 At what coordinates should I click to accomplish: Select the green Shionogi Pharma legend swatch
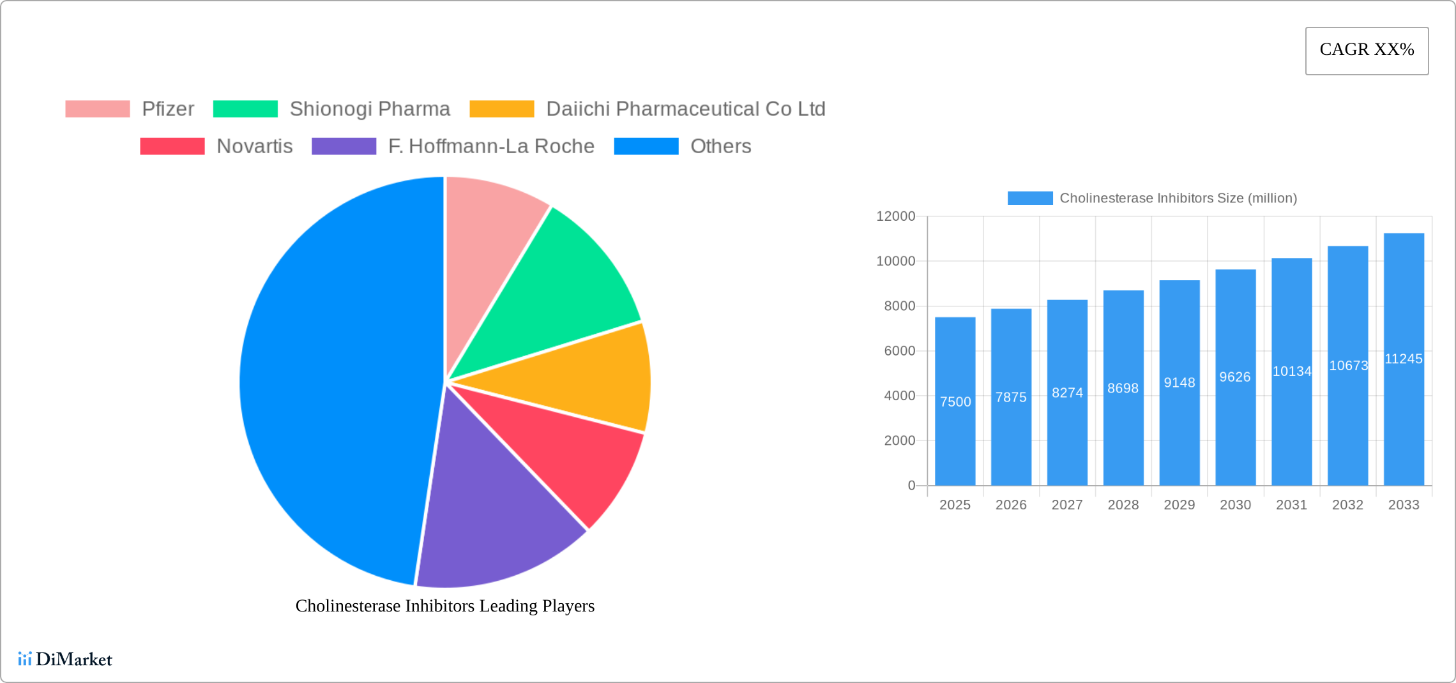[245, 109]
